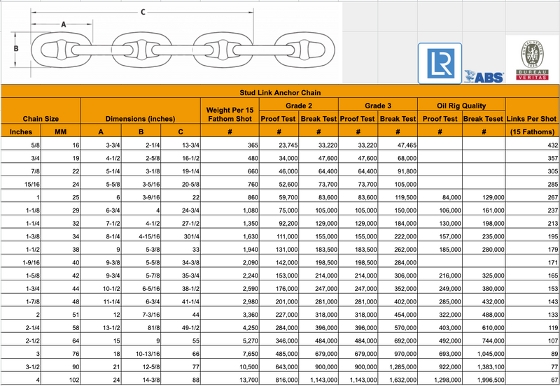
Task: Click the Grade 2 column group header
Action: pyautogui.click(x=298, y=105)
